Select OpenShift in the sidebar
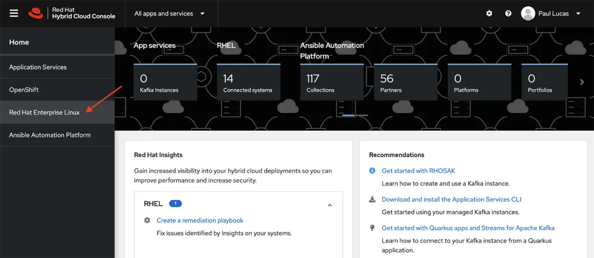The height and width of the screenshot is (258, 594). point(57,90)
